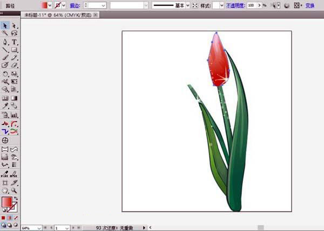This screenshot has height=231, width=324.
Task: Expand the zoom level dropdown showing 64%
Action: tap(38, 228)
